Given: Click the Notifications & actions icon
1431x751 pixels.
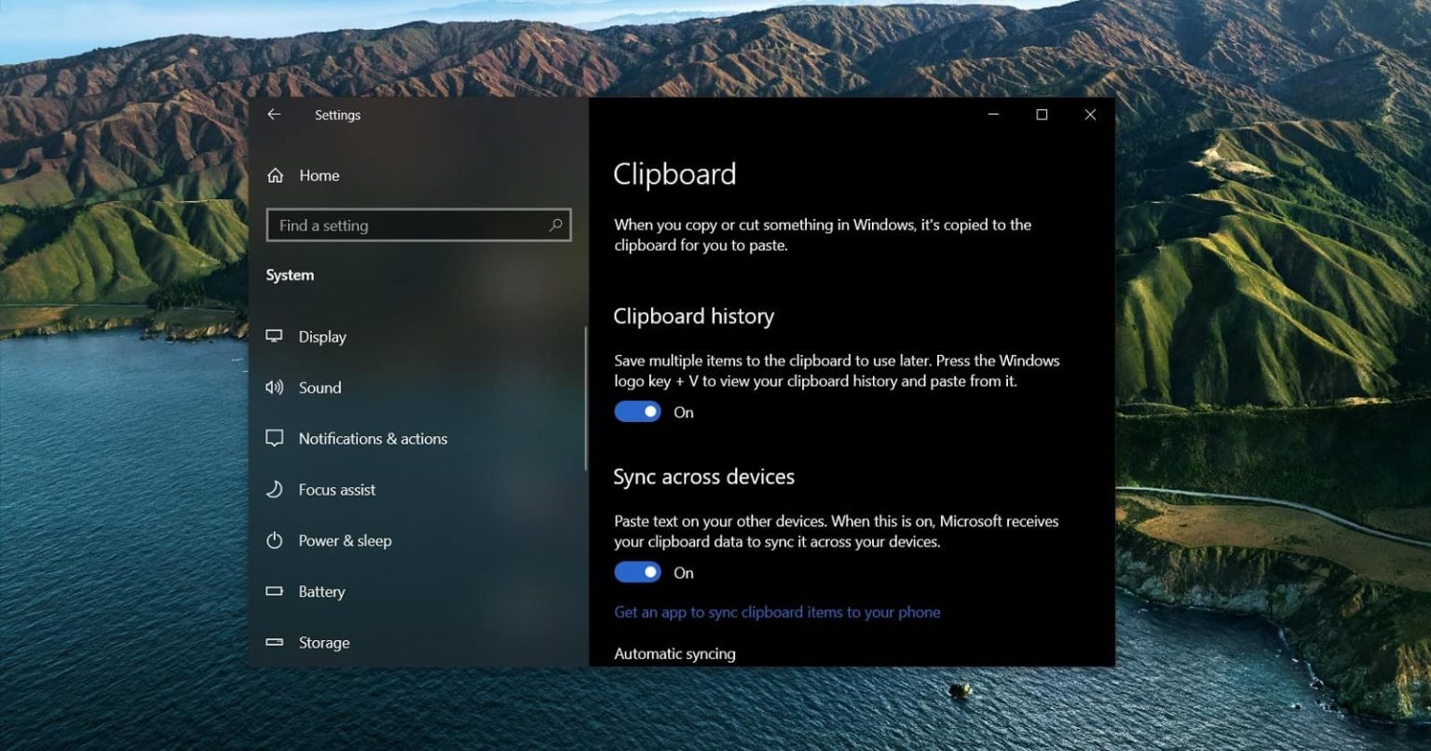Looking at the screenshot, I should (274, 438).
